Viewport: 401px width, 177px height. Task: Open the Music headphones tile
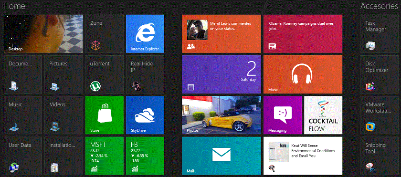(x=303, y=74)
